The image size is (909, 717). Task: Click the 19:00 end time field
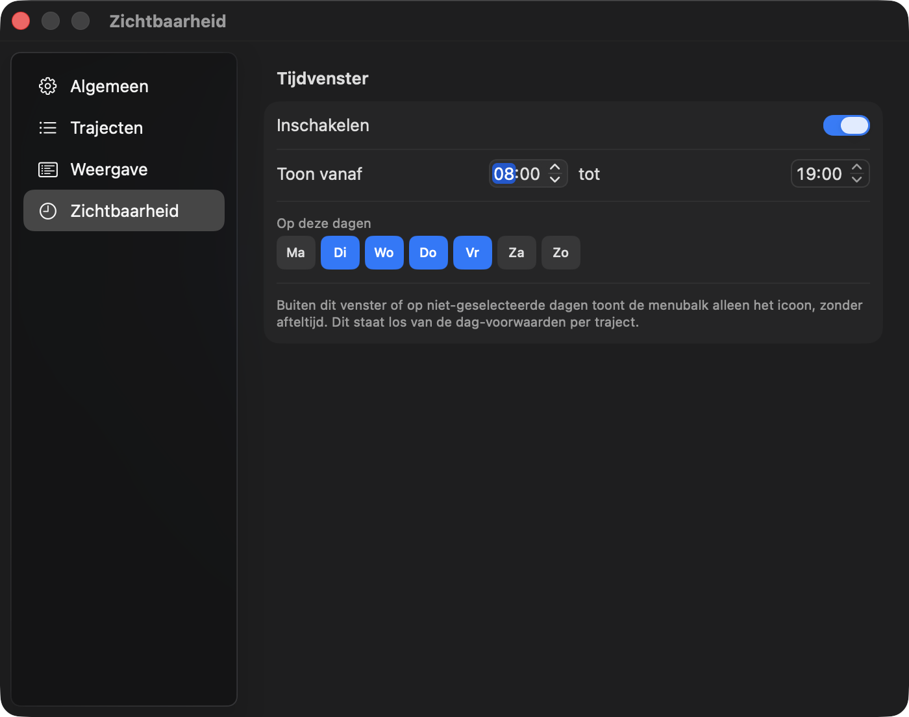[819, 174]
